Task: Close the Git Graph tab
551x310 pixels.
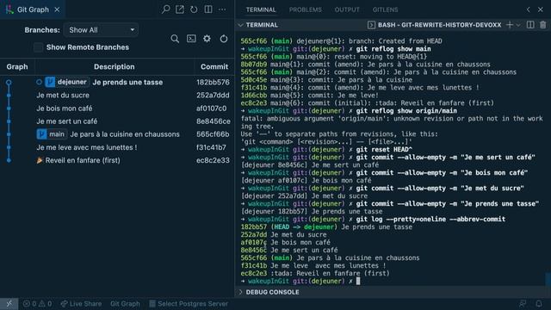Action: click(57, 9)
